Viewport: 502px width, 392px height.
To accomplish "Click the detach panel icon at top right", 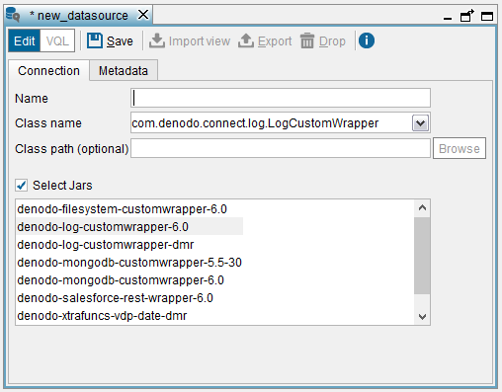I will pos(467,16).
